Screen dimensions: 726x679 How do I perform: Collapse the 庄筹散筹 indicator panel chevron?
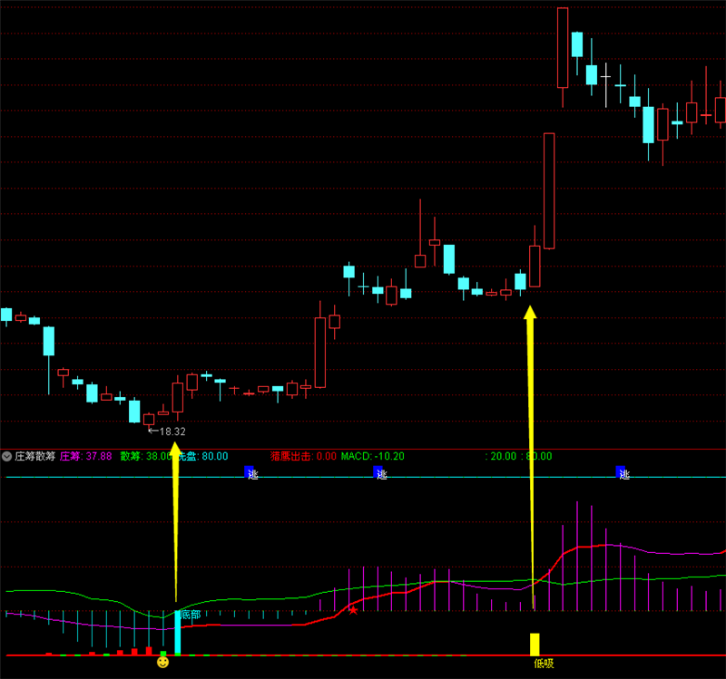click(x=7, y=457)
